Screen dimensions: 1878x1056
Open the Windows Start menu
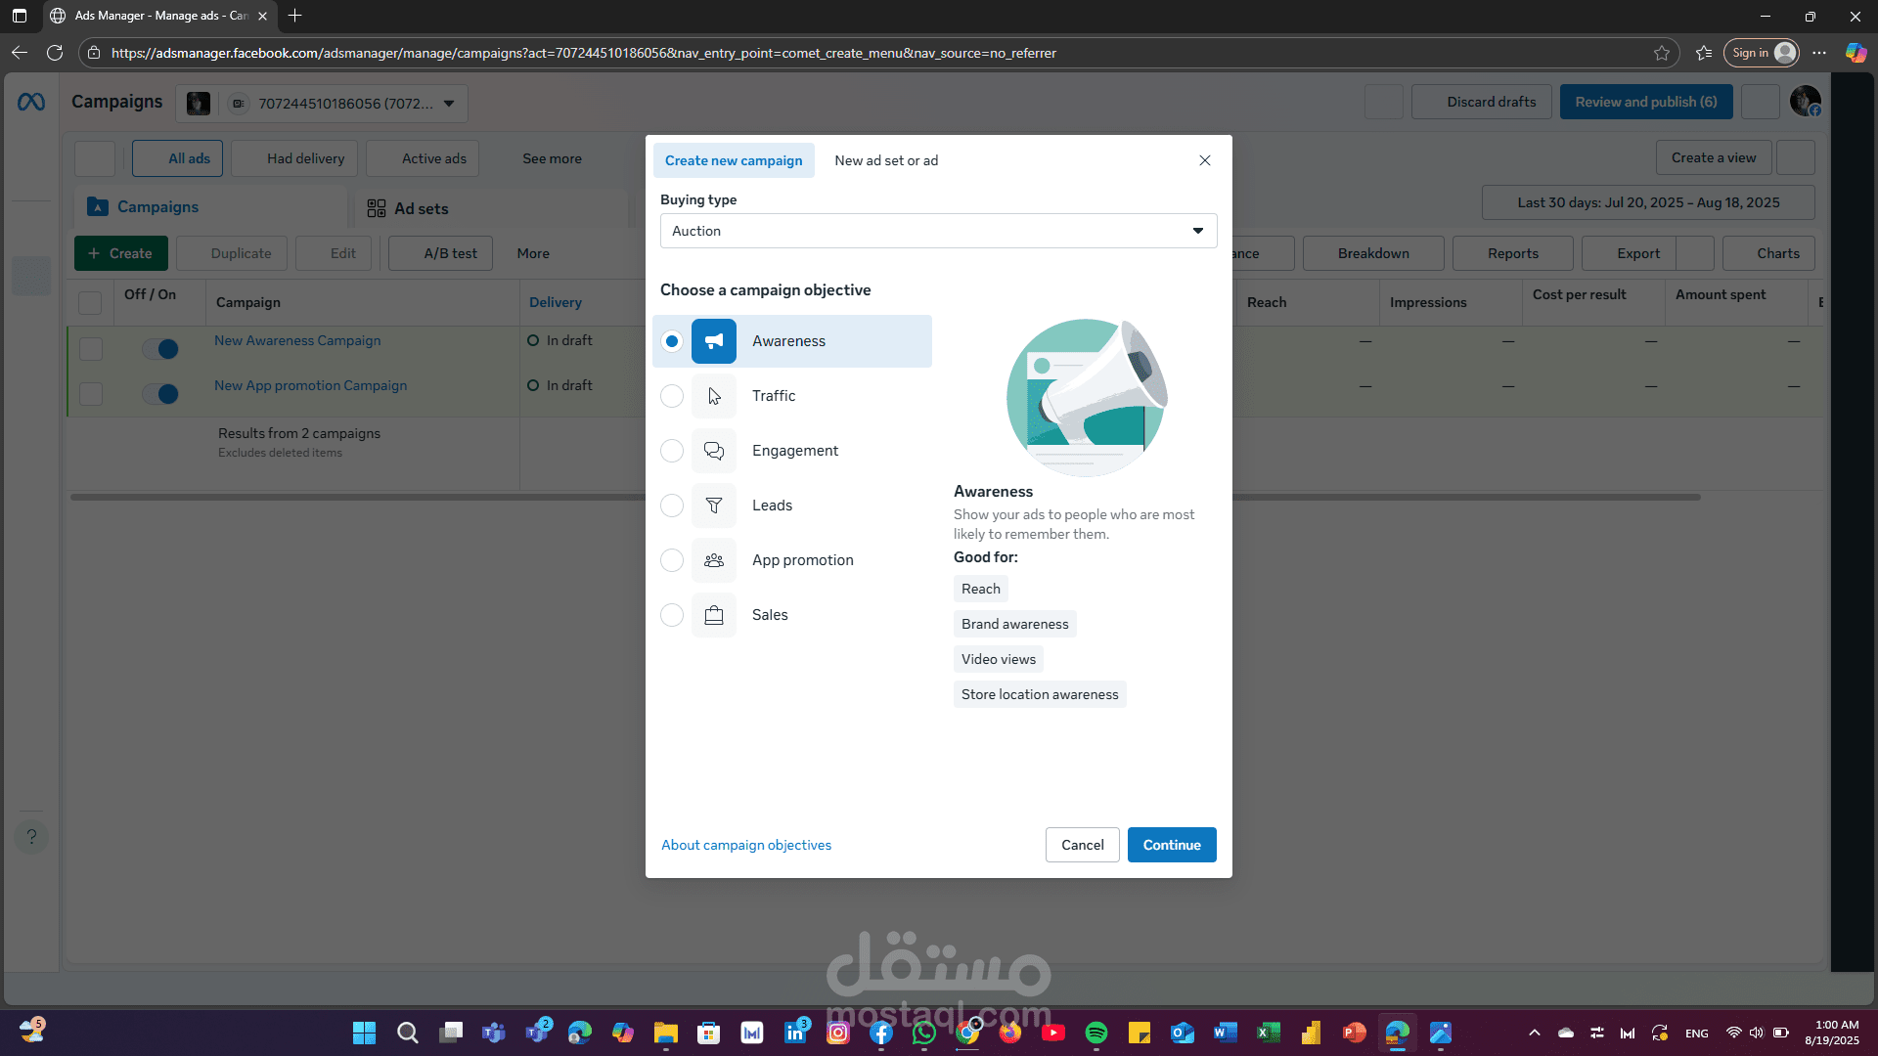click(364, 1033)
